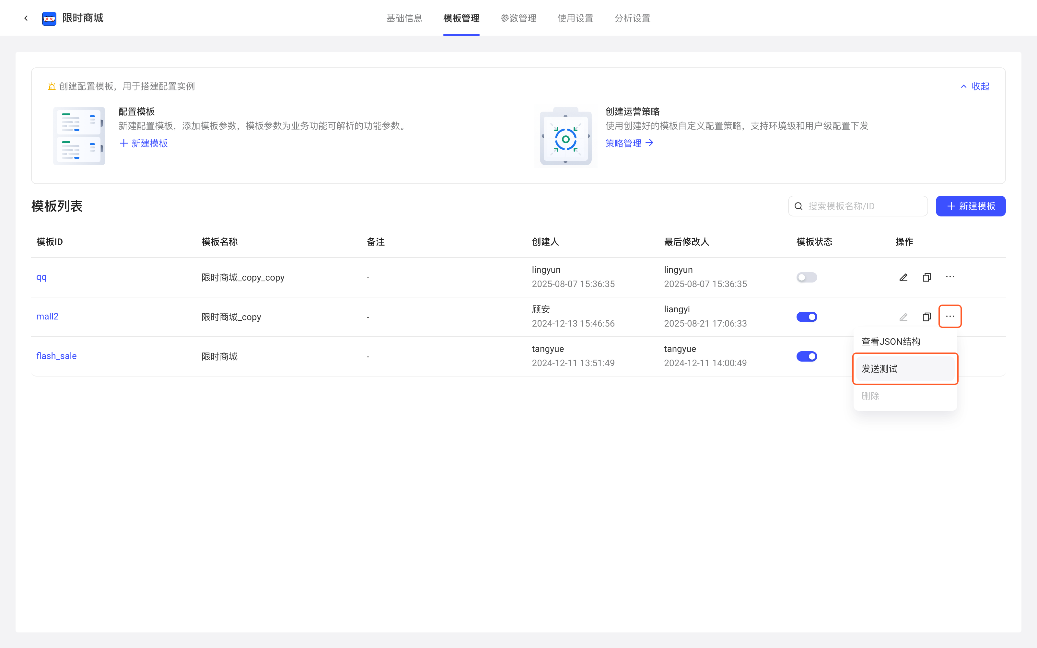Screen dimensions: 1037x648
Task: Open the qq template ID link
Action: click(41, 277)
